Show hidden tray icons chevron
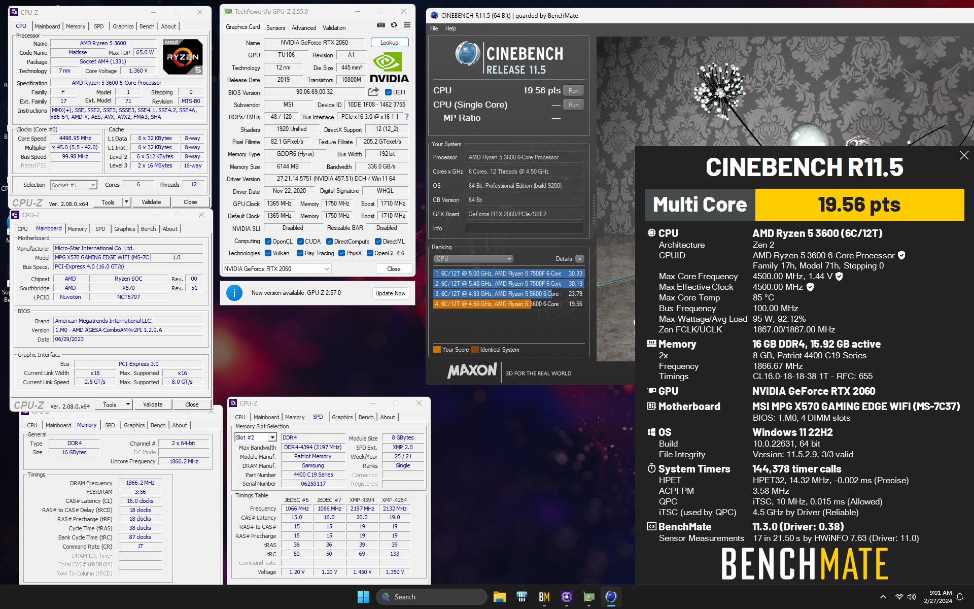This screenshot has height=609, width=974. pos(883,597)
